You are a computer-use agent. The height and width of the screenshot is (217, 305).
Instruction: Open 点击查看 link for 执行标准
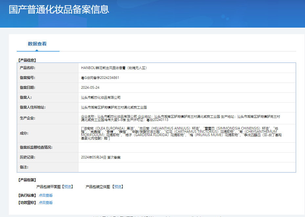point(46,195)
